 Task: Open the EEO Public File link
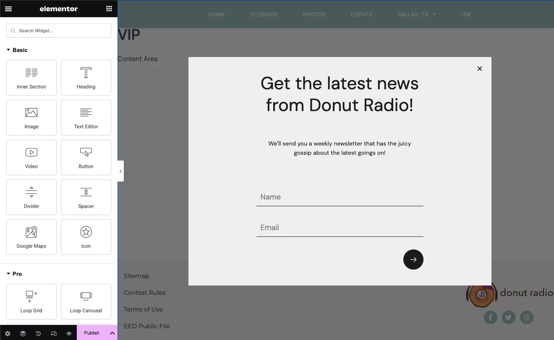pyautogui.click(x=147, y=326)
